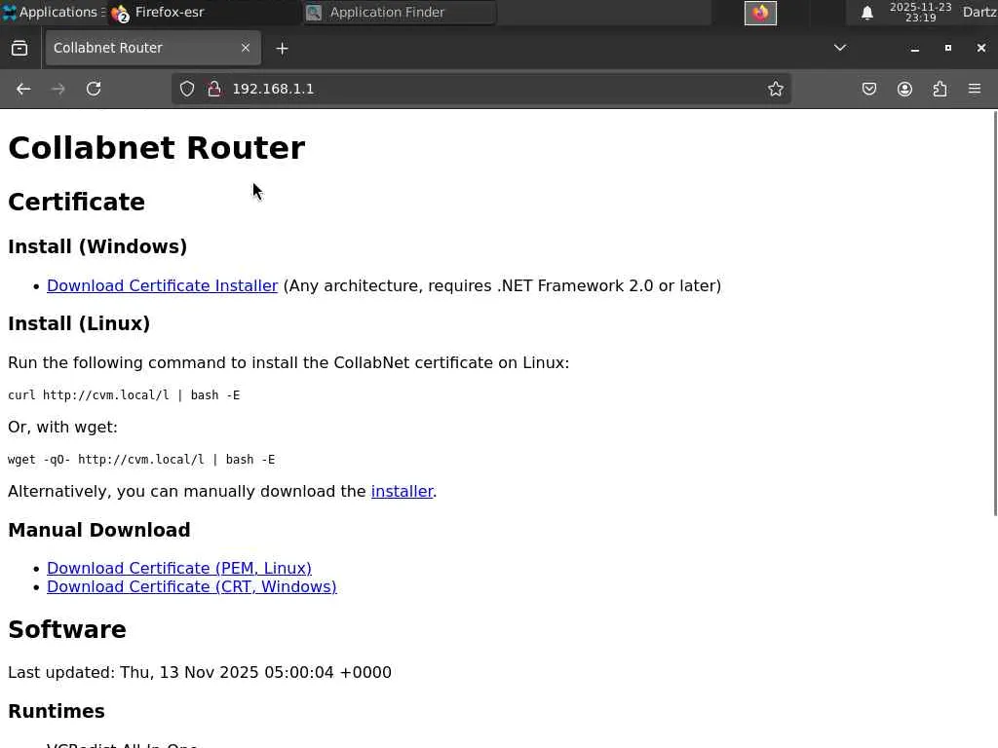Minimize the Firefox window
The width and height of the screenshot is (998, 748).
(914, 49)
